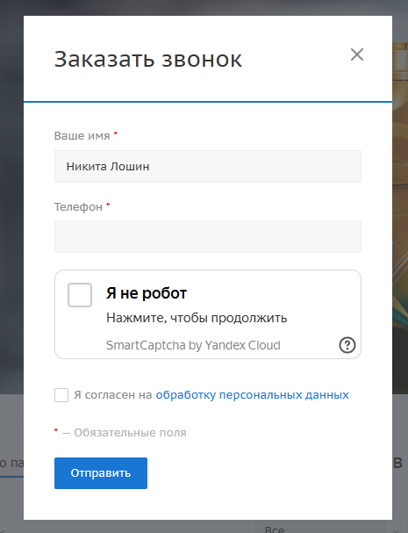Click the banner image behind the dialog

click(x=400, y=218)
